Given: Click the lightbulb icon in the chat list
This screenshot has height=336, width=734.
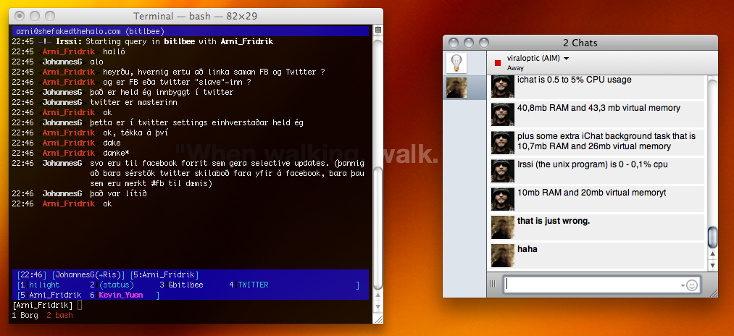Looking at the screenshot, I should [x=456, y=63].
